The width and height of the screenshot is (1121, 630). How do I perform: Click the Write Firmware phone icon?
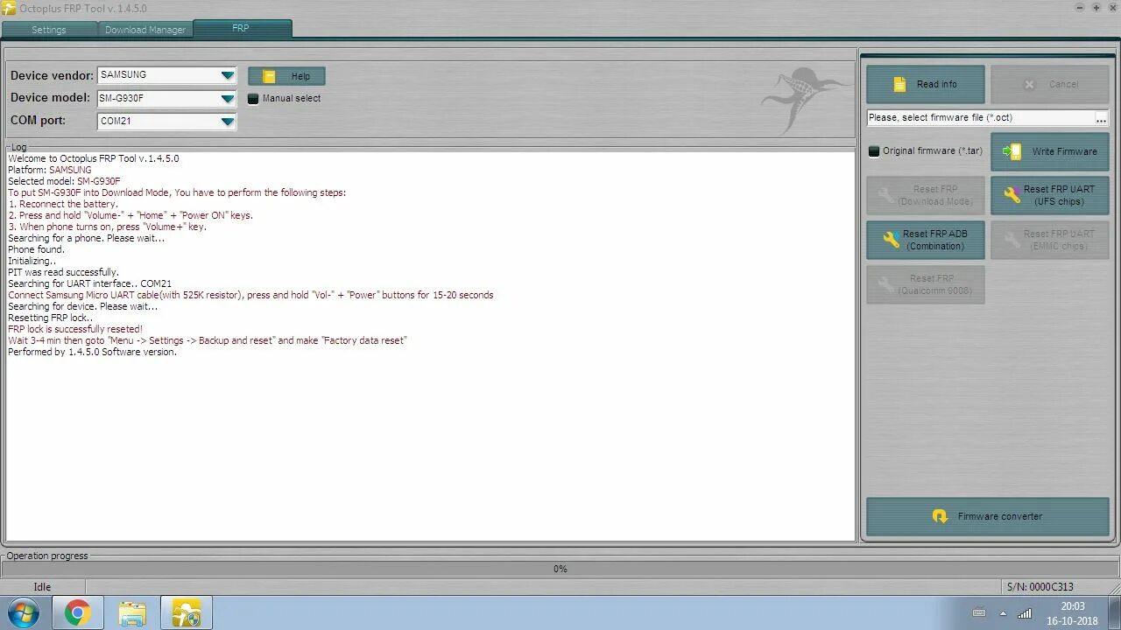(x=1012, y=151)
